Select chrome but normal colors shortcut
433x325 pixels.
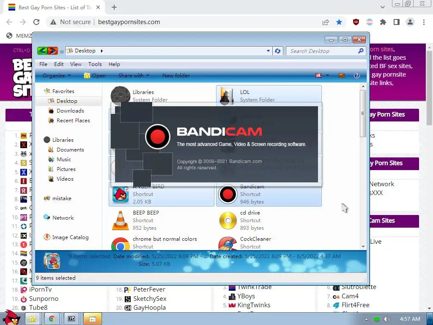[x=161, y=242]
